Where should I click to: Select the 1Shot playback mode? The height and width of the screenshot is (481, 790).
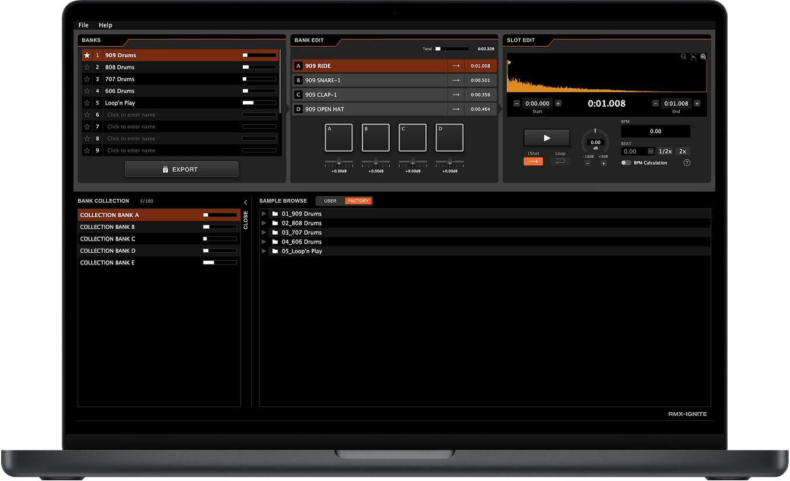click(533, 162)
